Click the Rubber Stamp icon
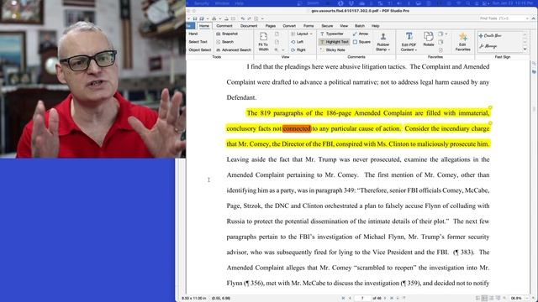The width and height of the screenshot is (538, 302). [x=383, y=37]
